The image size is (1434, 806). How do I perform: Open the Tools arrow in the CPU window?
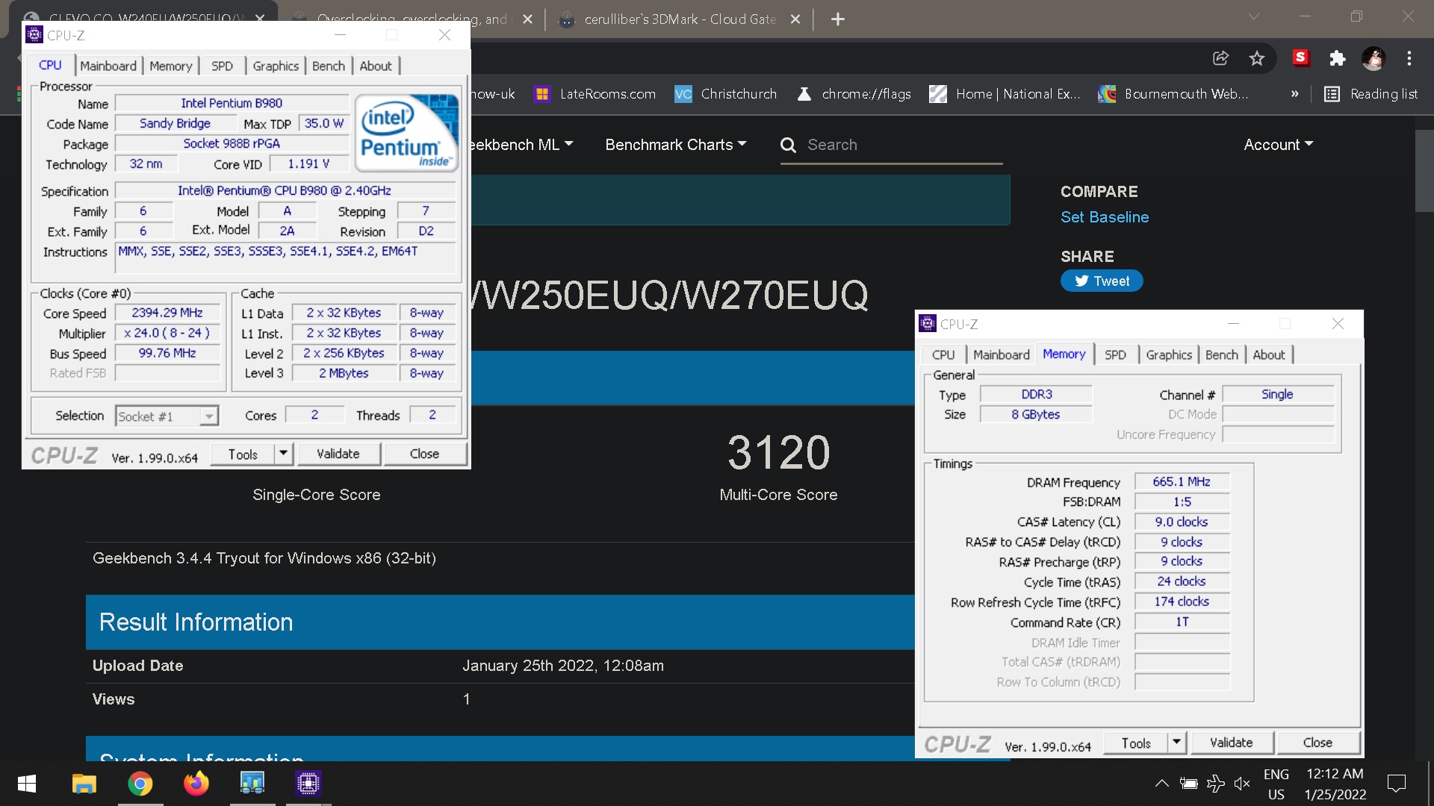(x=283, y=454)
